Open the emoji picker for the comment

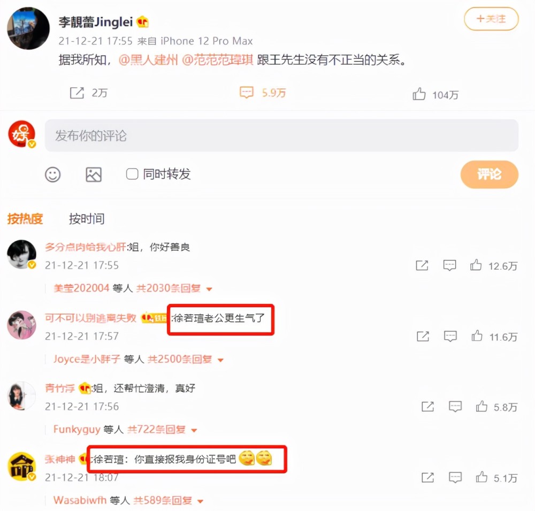point(53,174)
